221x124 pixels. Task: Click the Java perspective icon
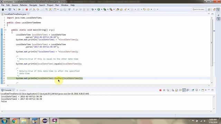[214, 9]
